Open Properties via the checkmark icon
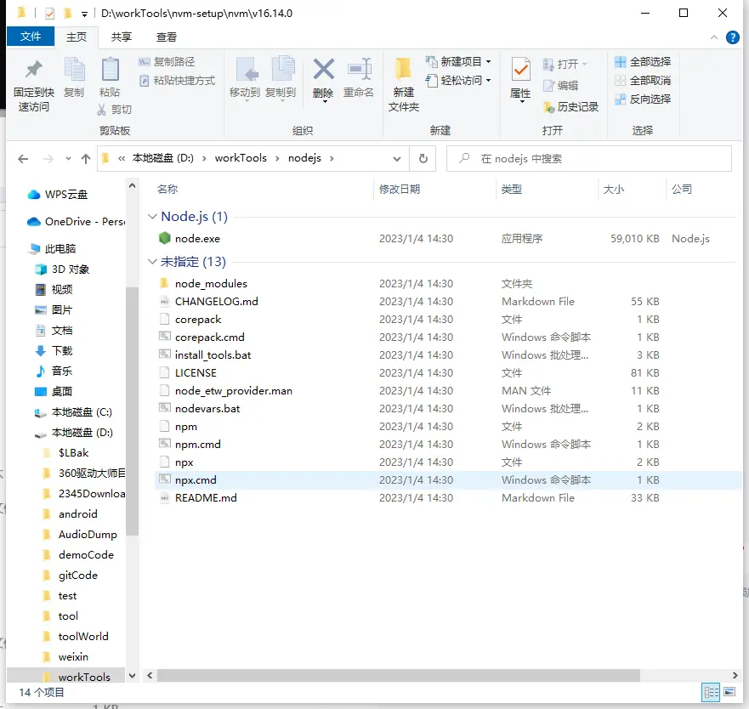 [x=520, y=71]
